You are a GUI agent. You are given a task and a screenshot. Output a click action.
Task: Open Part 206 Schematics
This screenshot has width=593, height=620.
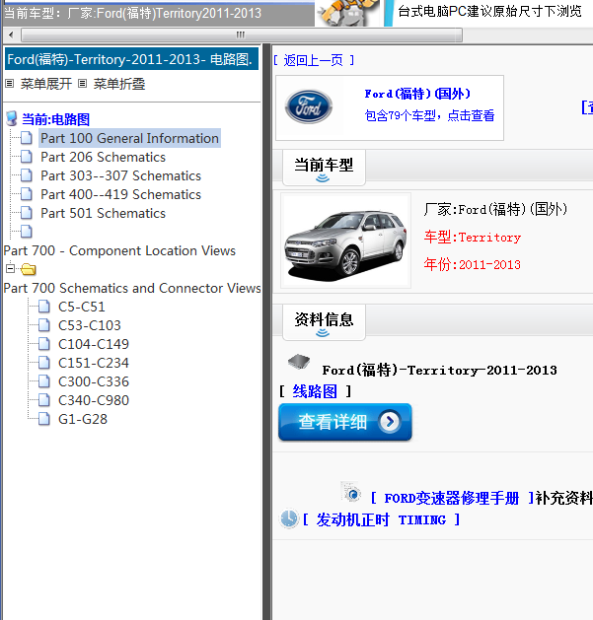(103, 157)
